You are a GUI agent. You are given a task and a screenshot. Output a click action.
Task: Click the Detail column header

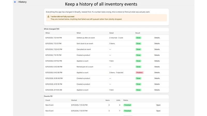pos(112,33)
